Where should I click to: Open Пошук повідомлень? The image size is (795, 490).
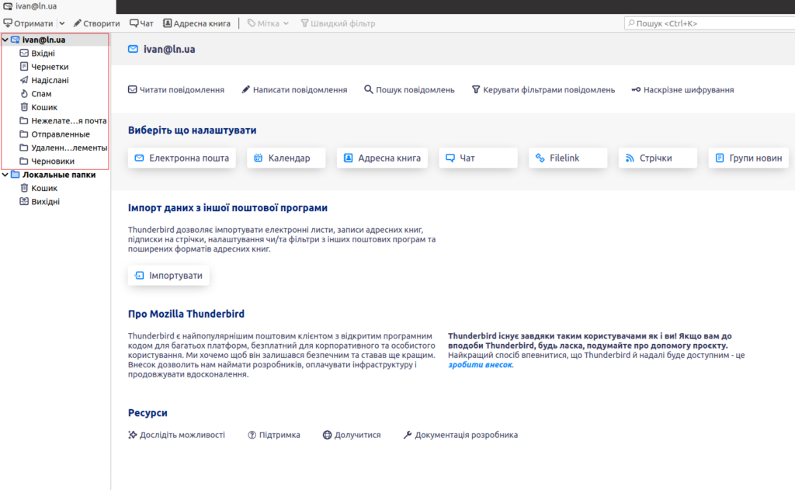point(409,90)
